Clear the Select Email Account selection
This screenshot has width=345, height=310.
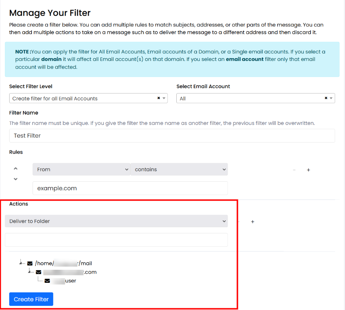tap(326, 98)
